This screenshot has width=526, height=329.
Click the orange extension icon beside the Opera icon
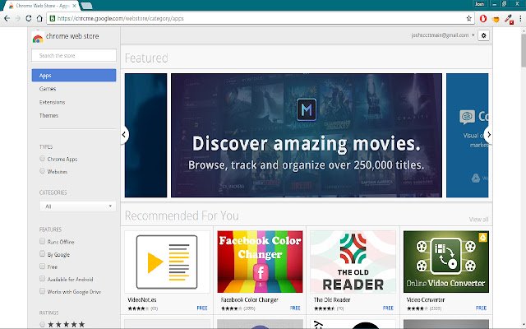[496, 19]
